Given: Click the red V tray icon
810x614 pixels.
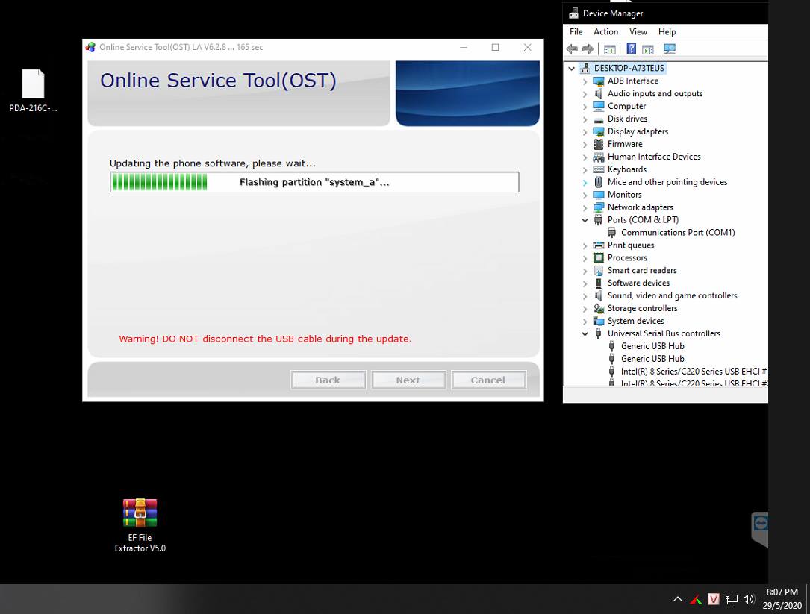Looking at the screenshot, I should pos(714,599).
